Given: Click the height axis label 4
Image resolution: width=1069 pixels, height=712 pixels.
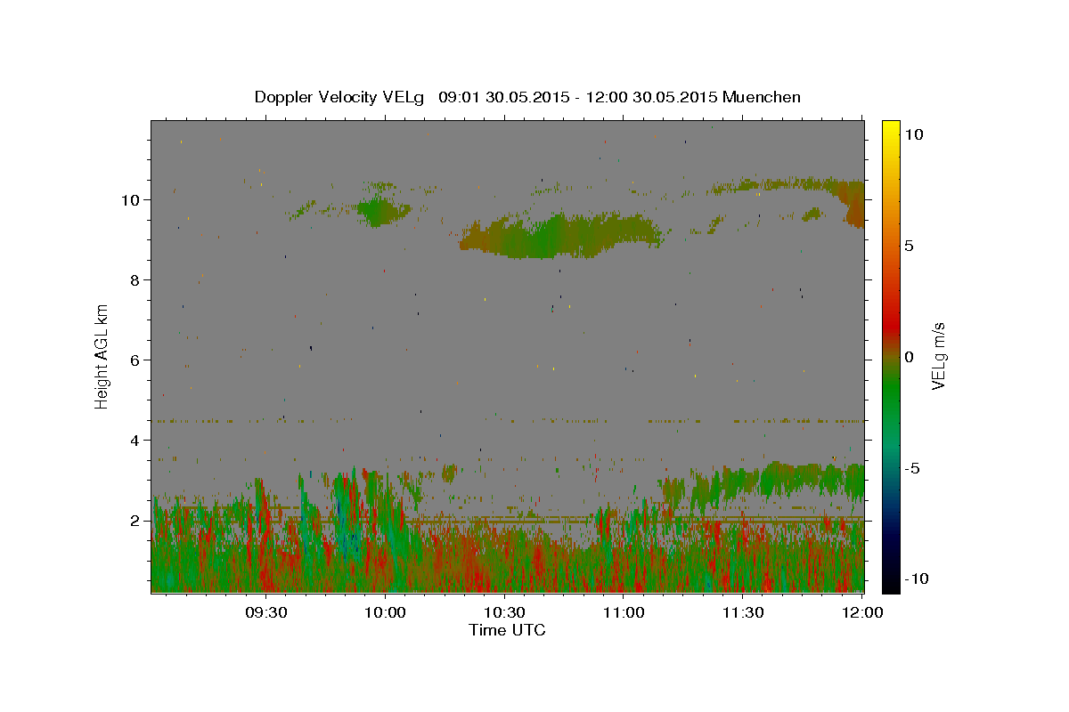Looking at the screenshot, I should [x=136, y=441].
